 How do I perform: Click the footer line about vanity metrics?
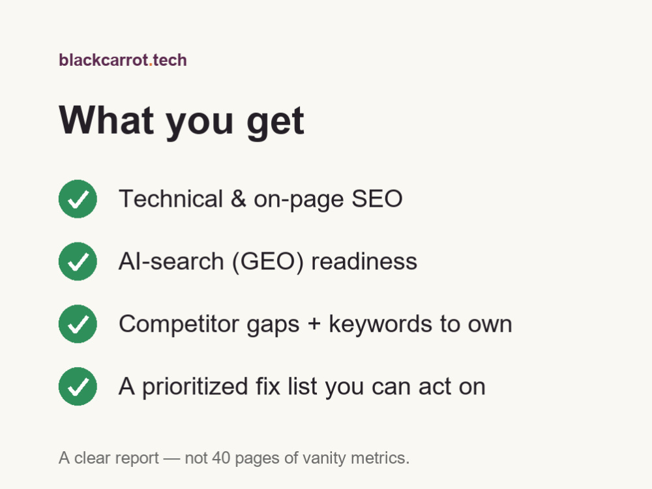click(x=234, y=458)
